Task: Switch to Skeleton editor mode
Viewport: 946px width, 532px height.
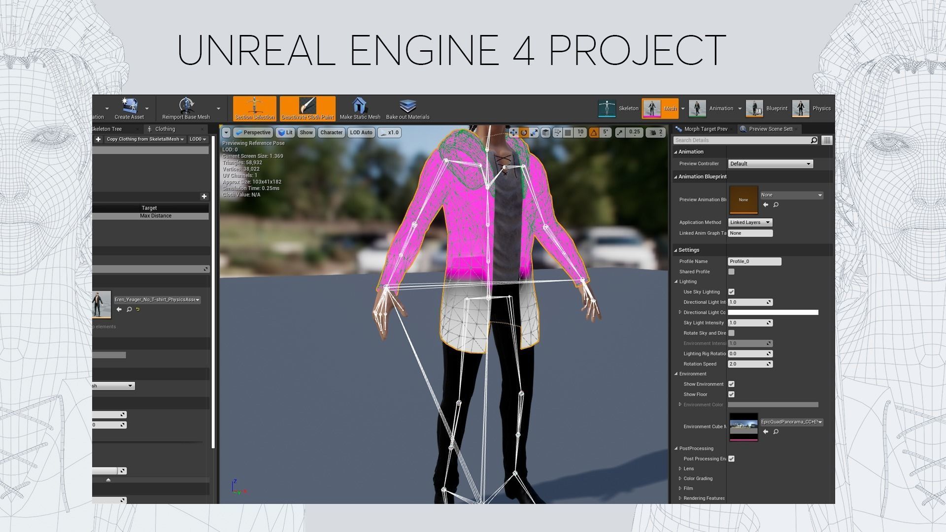Action: coord(618,108)
